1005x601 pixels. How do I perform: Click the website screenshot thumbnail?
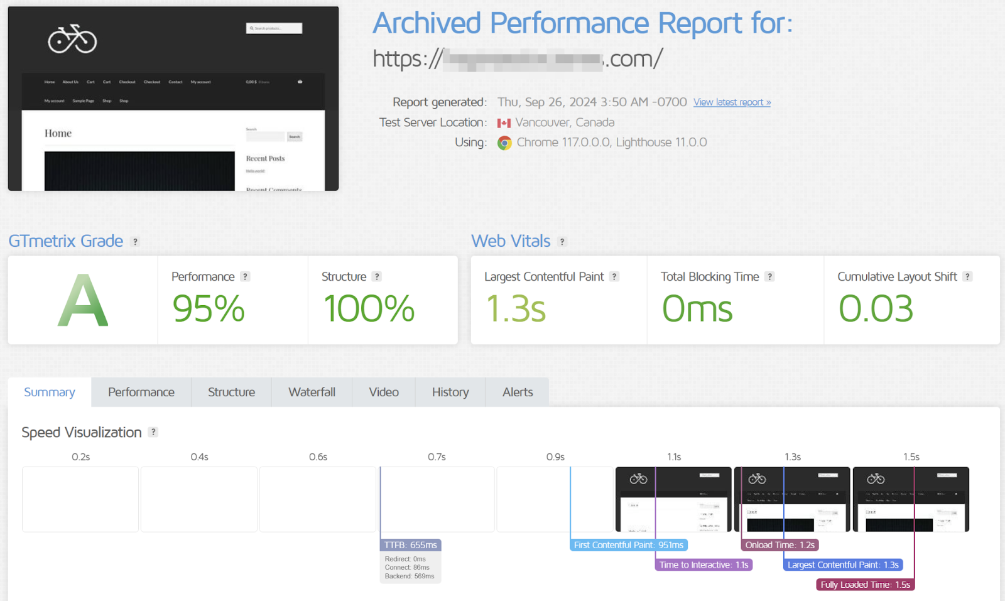pyautogui.click(x=173, y=99)
